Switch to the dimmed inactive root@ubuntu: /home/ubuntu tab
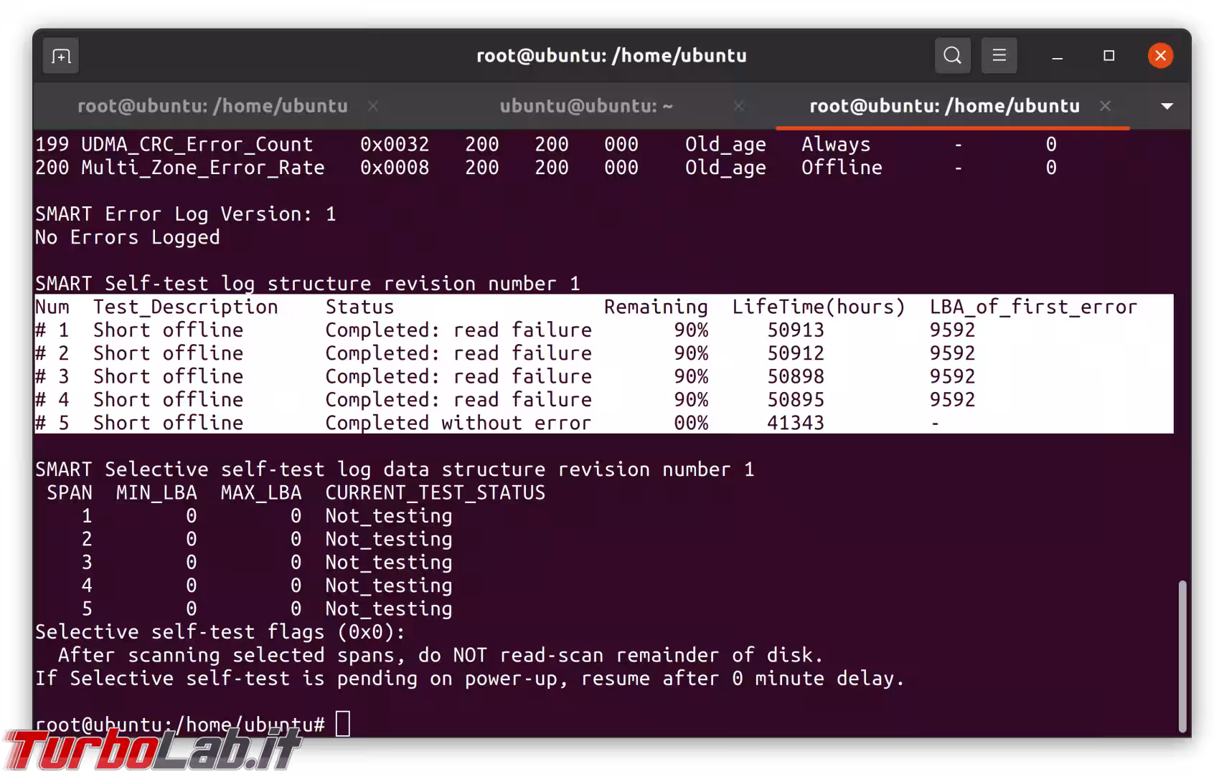 pyautogui.click(x=212, y=106)
